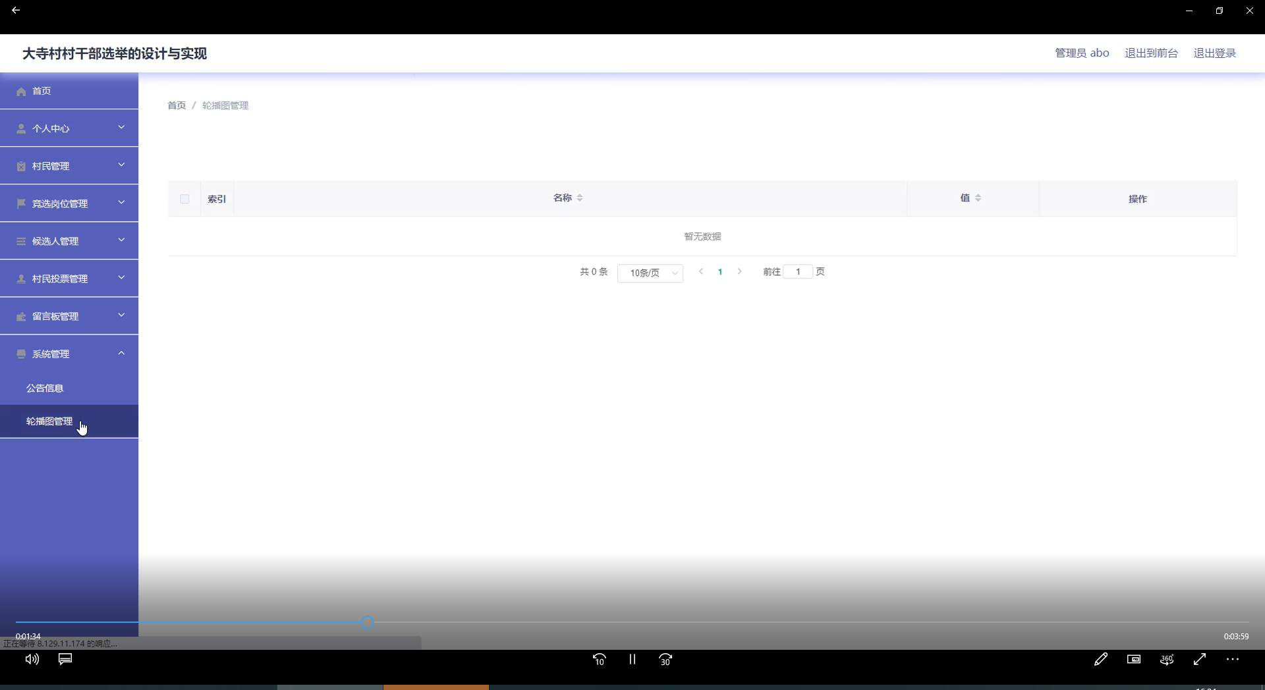Click the pencil edit icon in player
The width and height of the screenshot is (1265, 690).
click(1101, 659)
